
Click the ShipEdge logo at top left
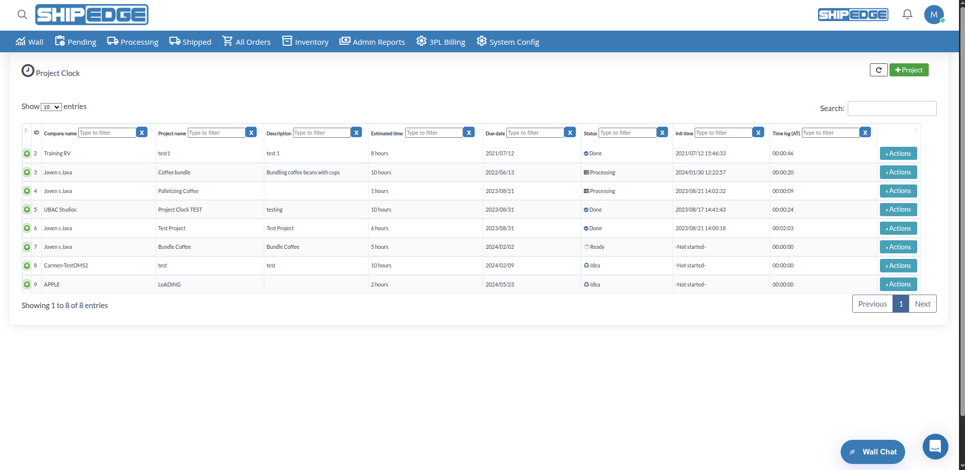[x=92, y=15]
